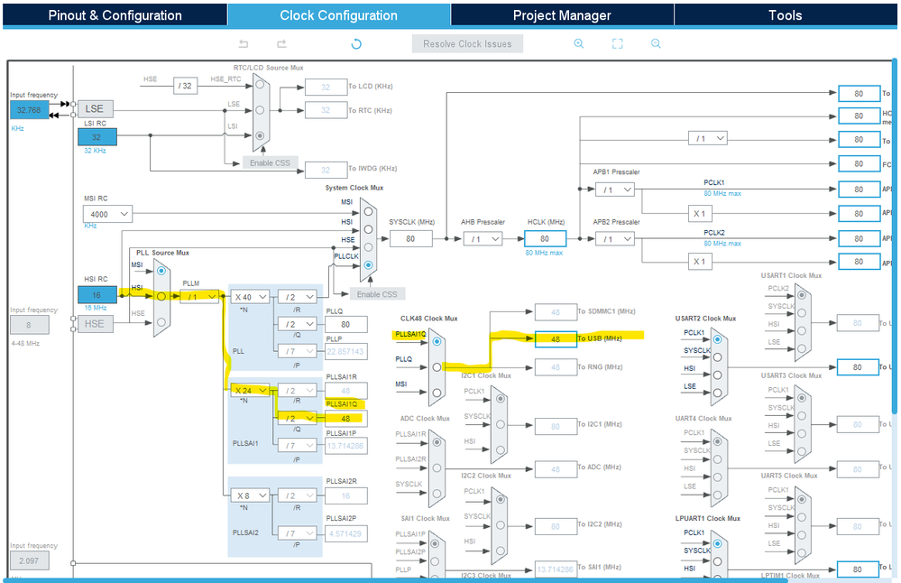Screen dimensions: 901x583
Task: Click the HSE input frequency field 8
Action: [x=29, y=325]
